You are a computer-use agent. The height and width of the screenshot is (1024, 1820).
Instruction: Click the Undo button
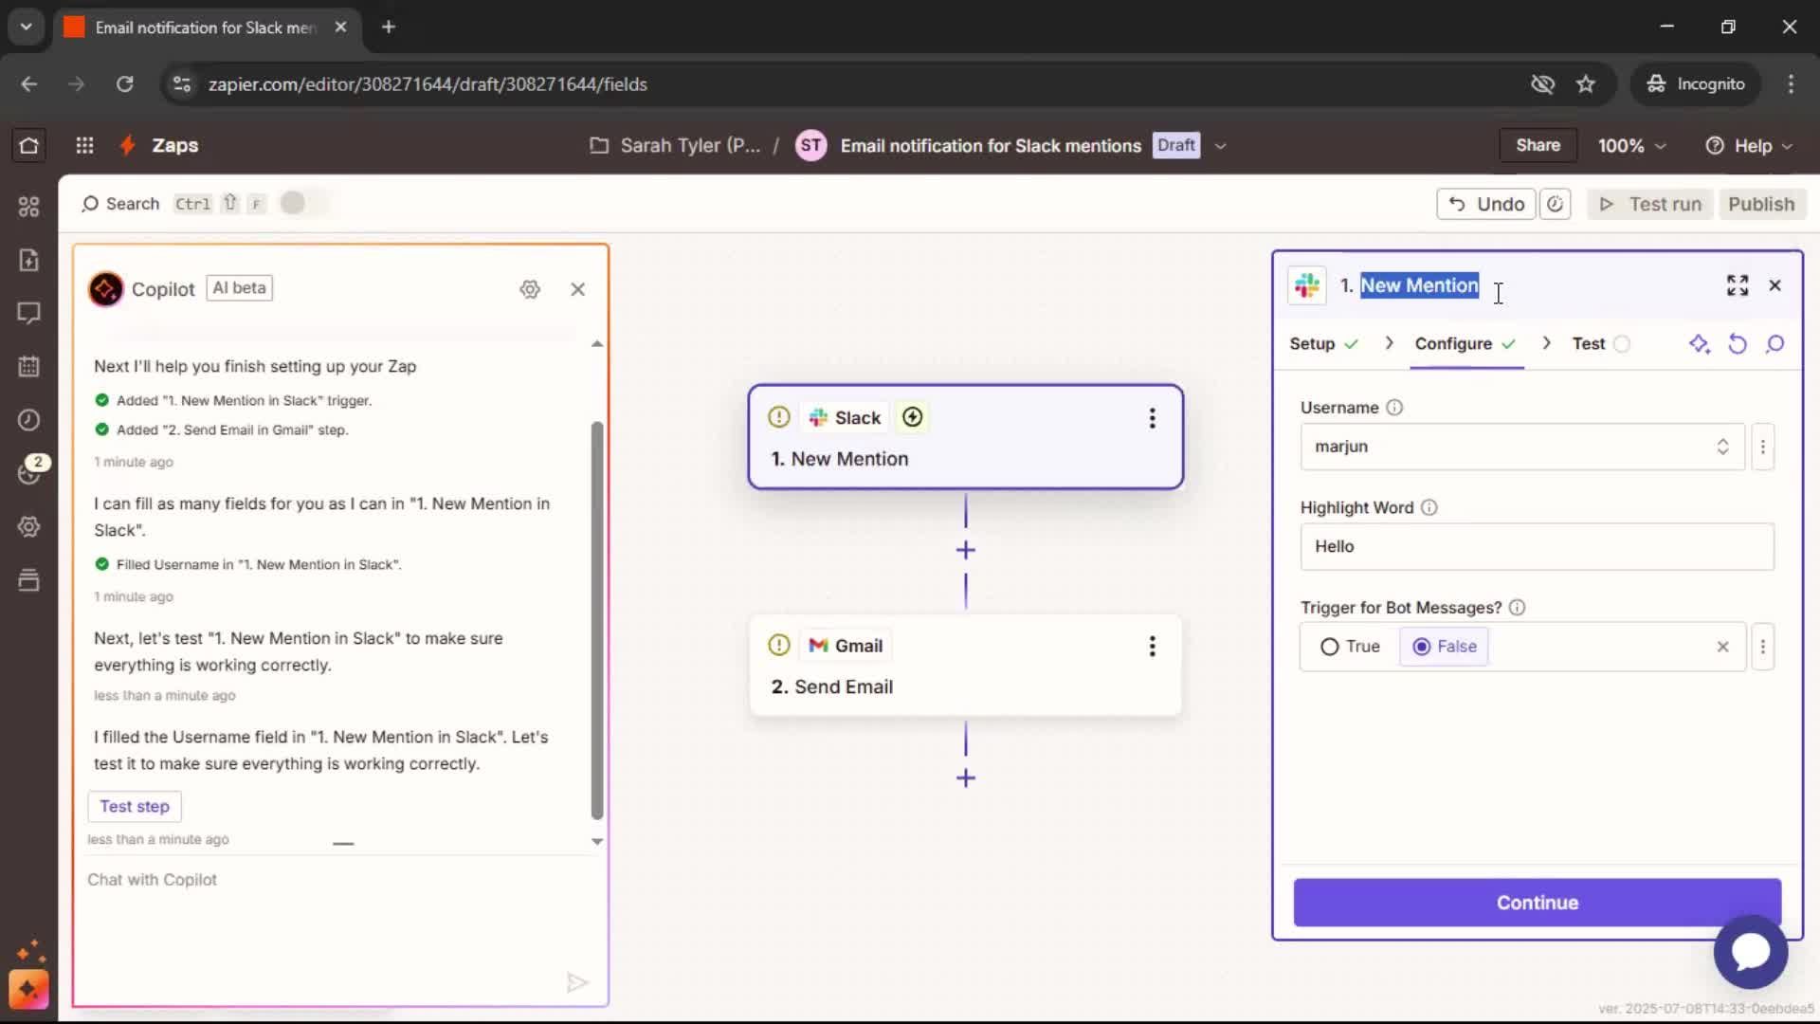[x=1486, y=204]
